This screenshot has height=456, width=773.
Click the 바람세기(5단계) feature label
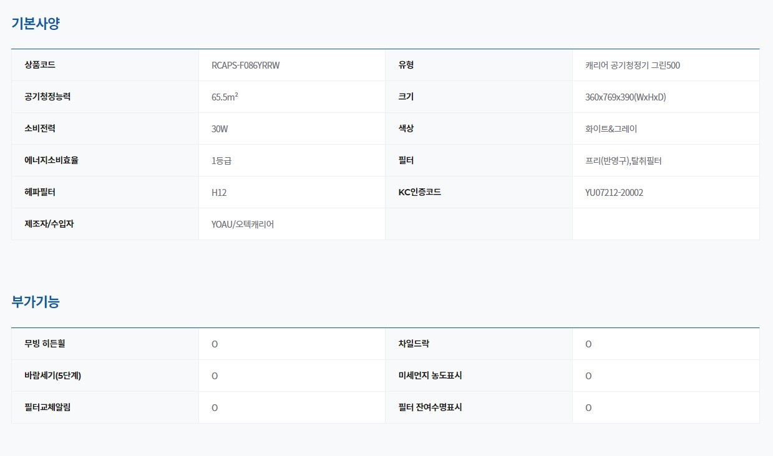[53, 376]
